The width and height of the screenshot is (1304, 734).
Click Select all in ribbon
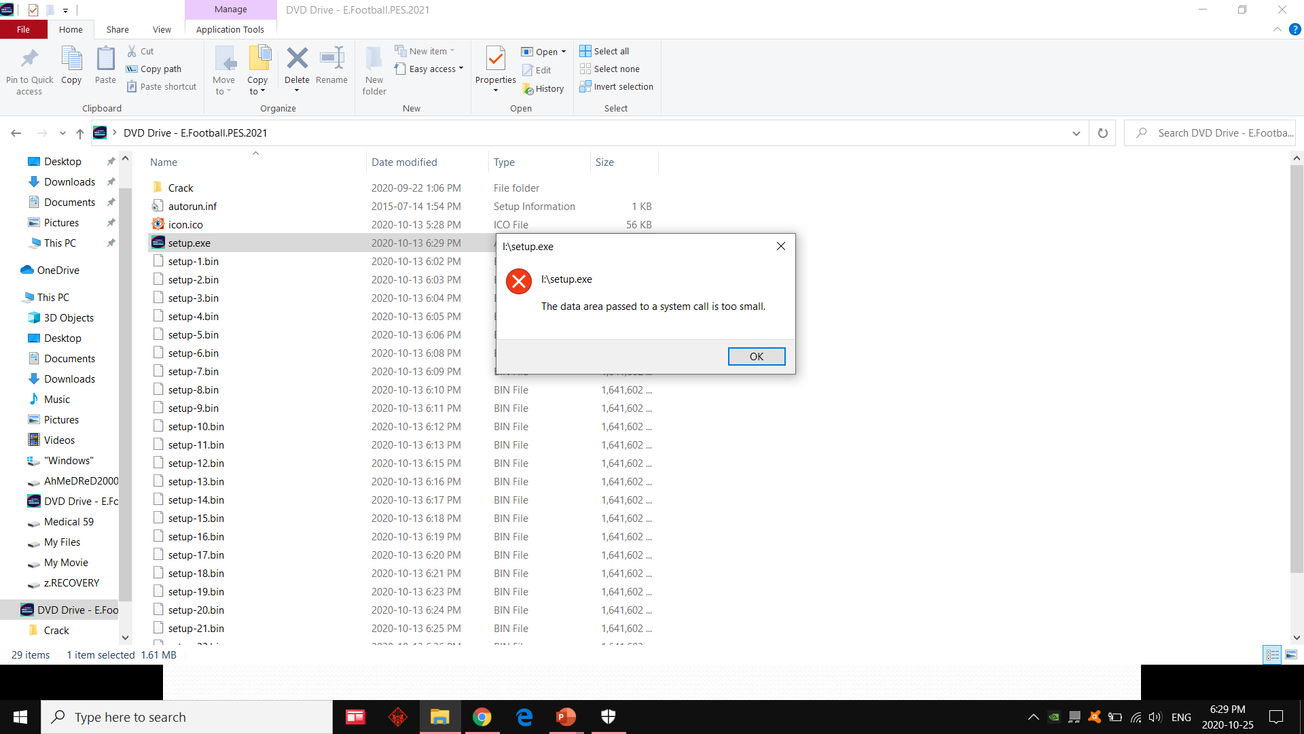tap(604, 51)
